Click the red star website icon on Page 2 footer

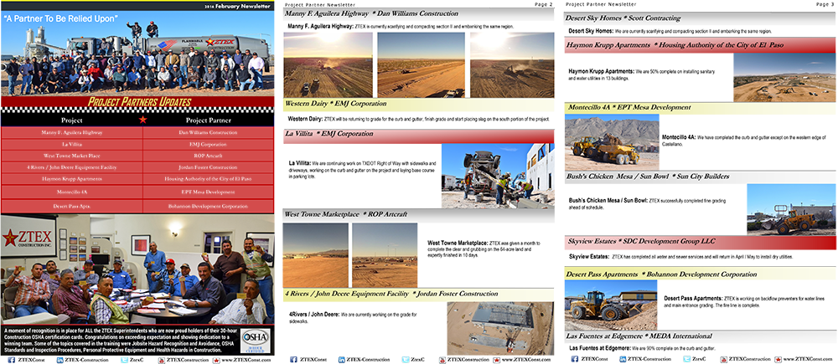tap(496, 360)
